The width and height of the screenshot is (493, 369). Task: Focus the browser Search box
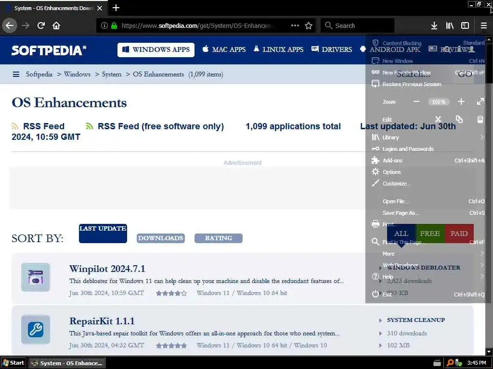tap(358, 25)
